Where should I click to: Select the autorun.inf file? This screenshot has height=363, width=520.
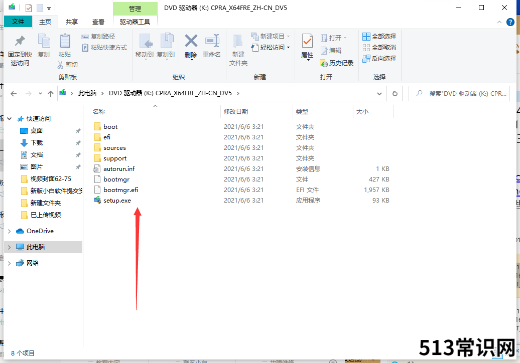[x=119, y=169]
